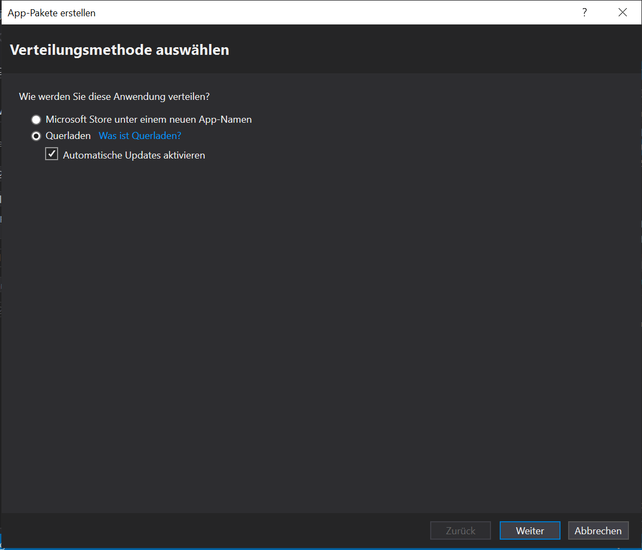Click the filled dot of the Querladen radio
This screenshot has height=550, width=642.
pos(36,136)
